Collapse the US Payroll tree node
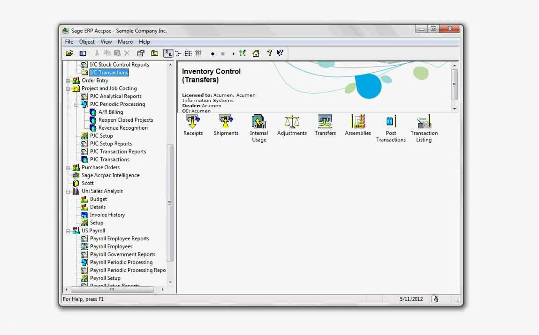Image resolution: width=539 pixels, height=335 pixels. [68, 231]
